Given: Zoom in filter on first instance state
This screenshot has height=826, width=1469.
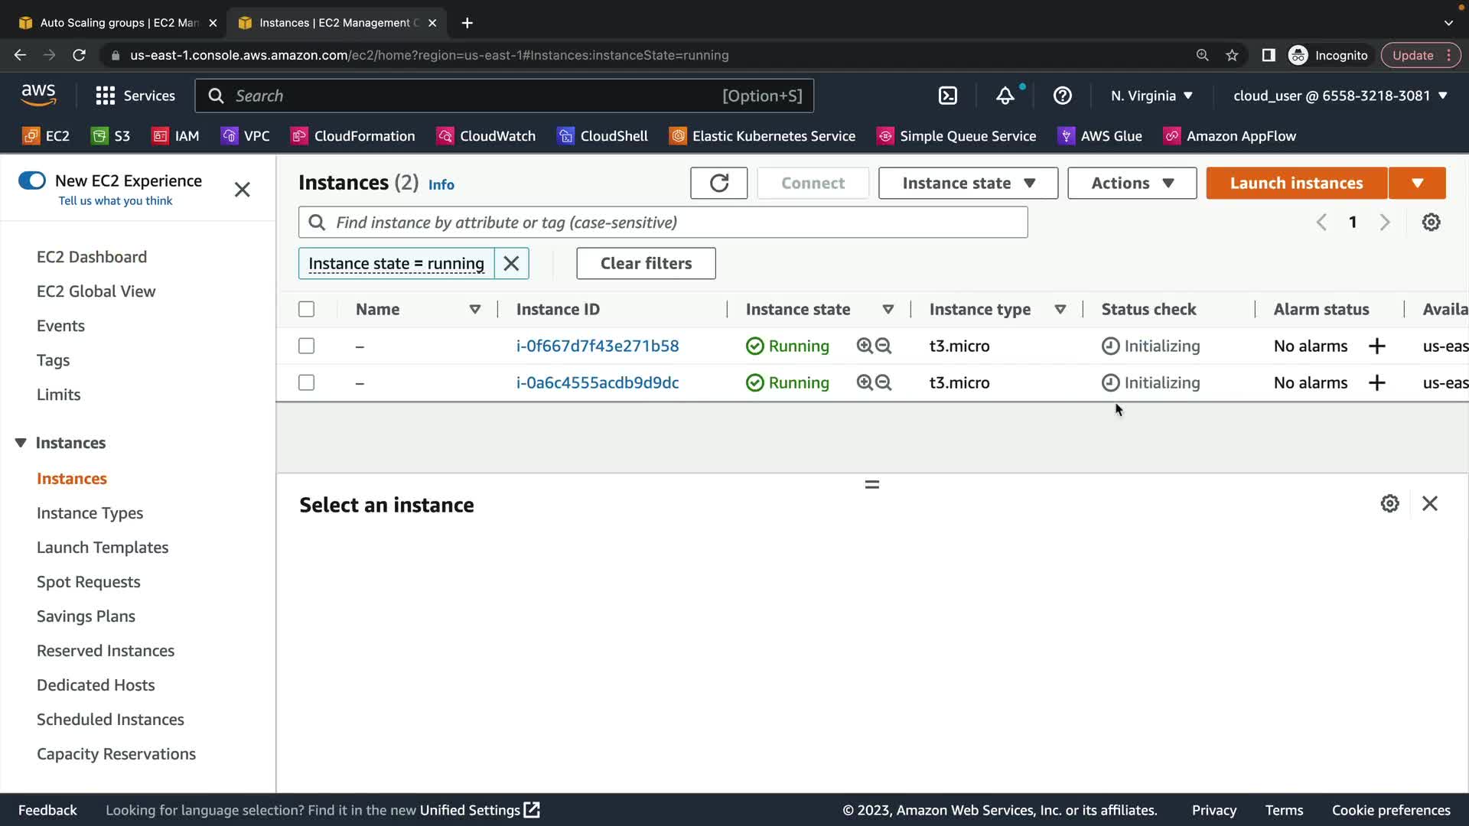Looking at the screenshot, I should [865, 346].
